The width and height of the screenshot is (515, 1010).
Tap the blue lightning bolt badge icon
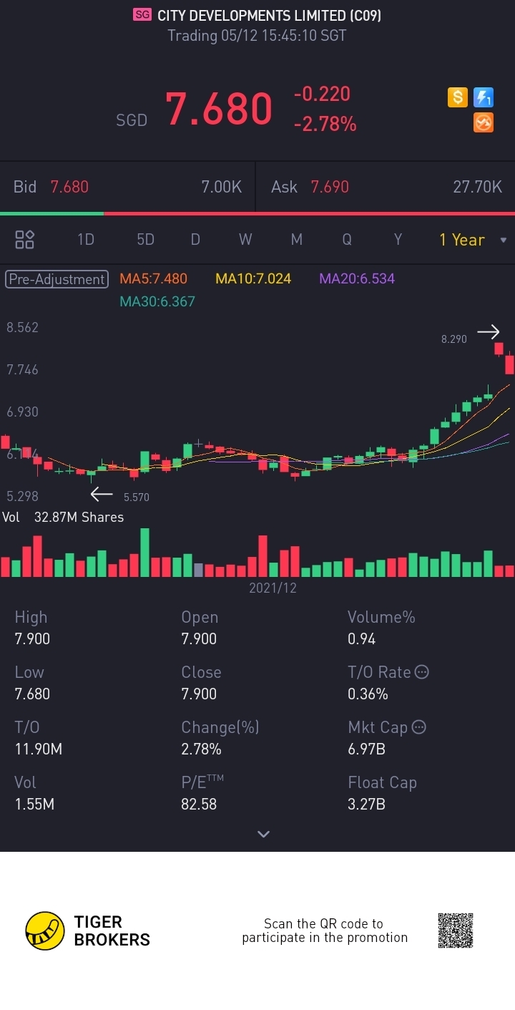coord(484,97)
